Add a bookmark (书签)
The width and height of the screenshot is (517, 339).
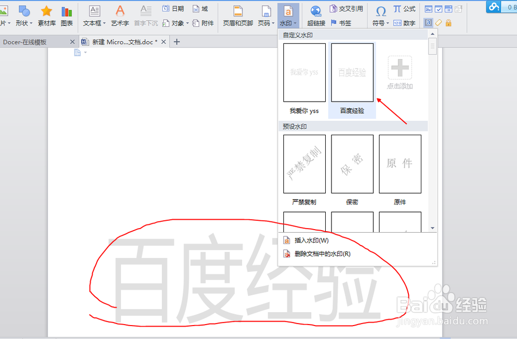coord(341,23)
